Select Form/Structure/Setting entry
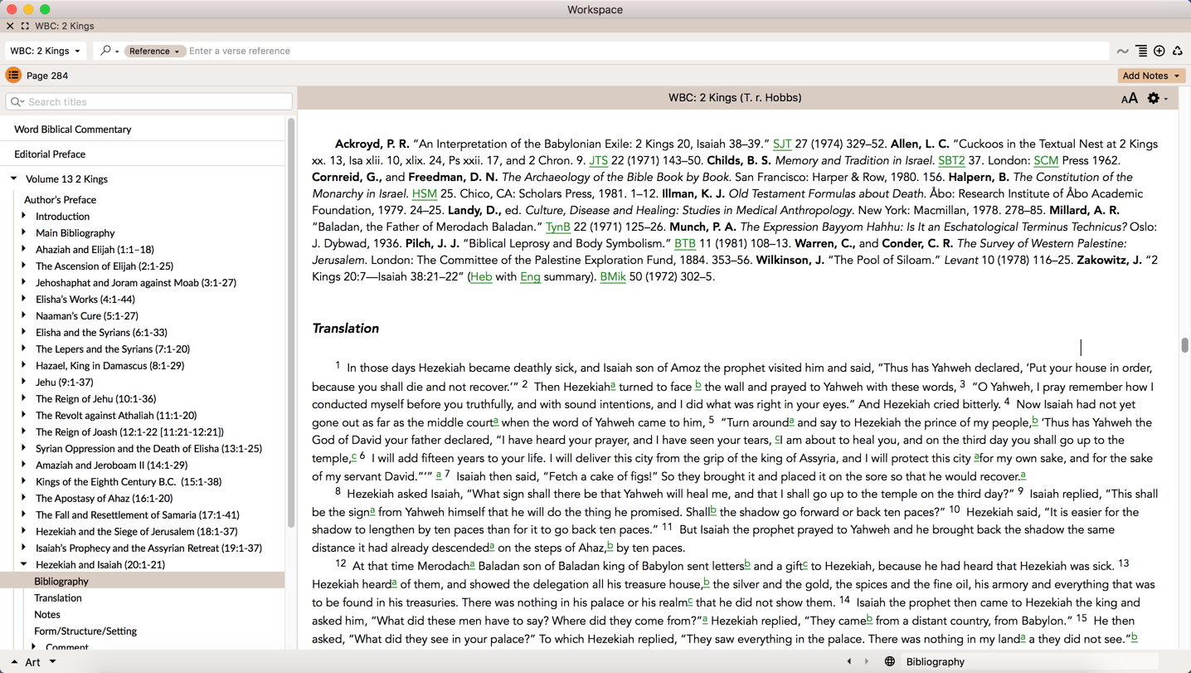This screenshot has width=1191, height=673. coord(85,632)
